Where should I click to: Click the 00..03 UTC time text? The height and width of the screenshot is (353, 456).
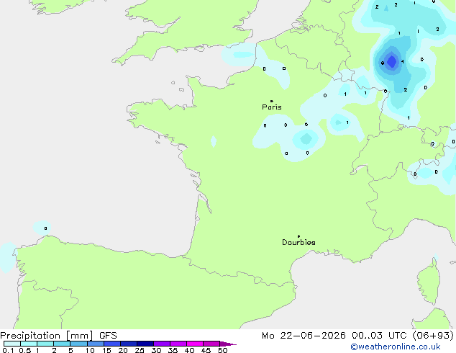[379, 336]
